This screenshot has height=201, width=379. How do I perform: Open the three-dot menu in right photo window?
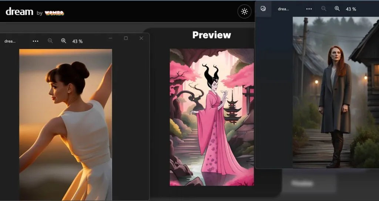click(x=309, y=9)
